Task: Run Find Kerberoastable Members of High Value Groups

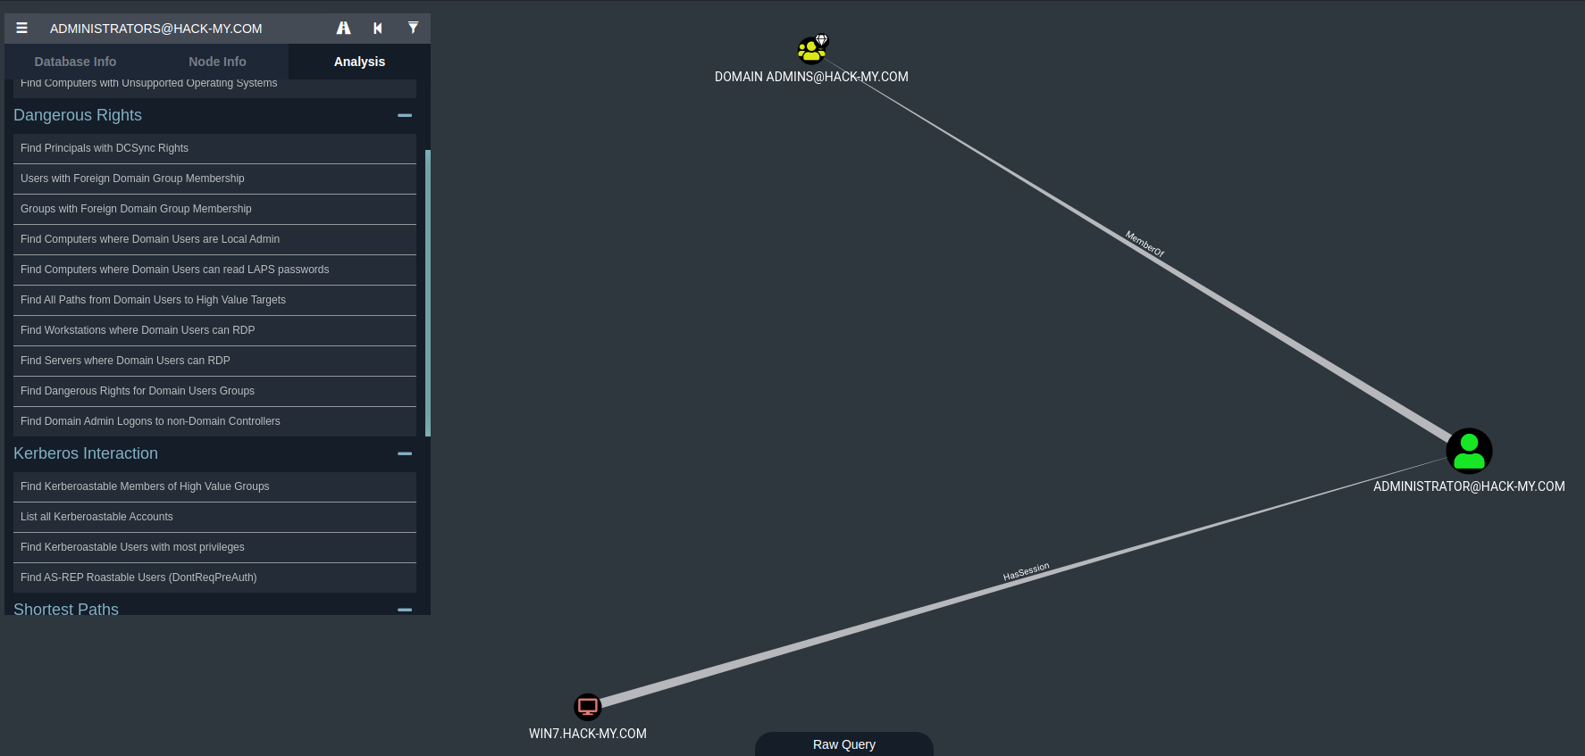Action: (214, 486)
